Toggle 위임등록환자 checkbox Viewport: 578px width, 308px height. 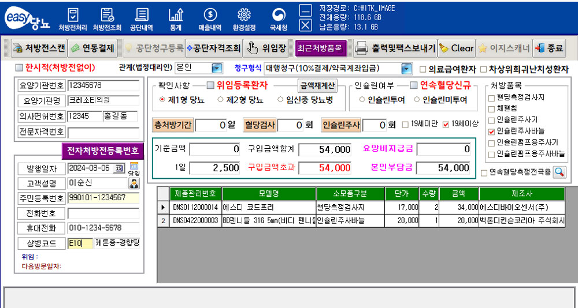[210, 85]
